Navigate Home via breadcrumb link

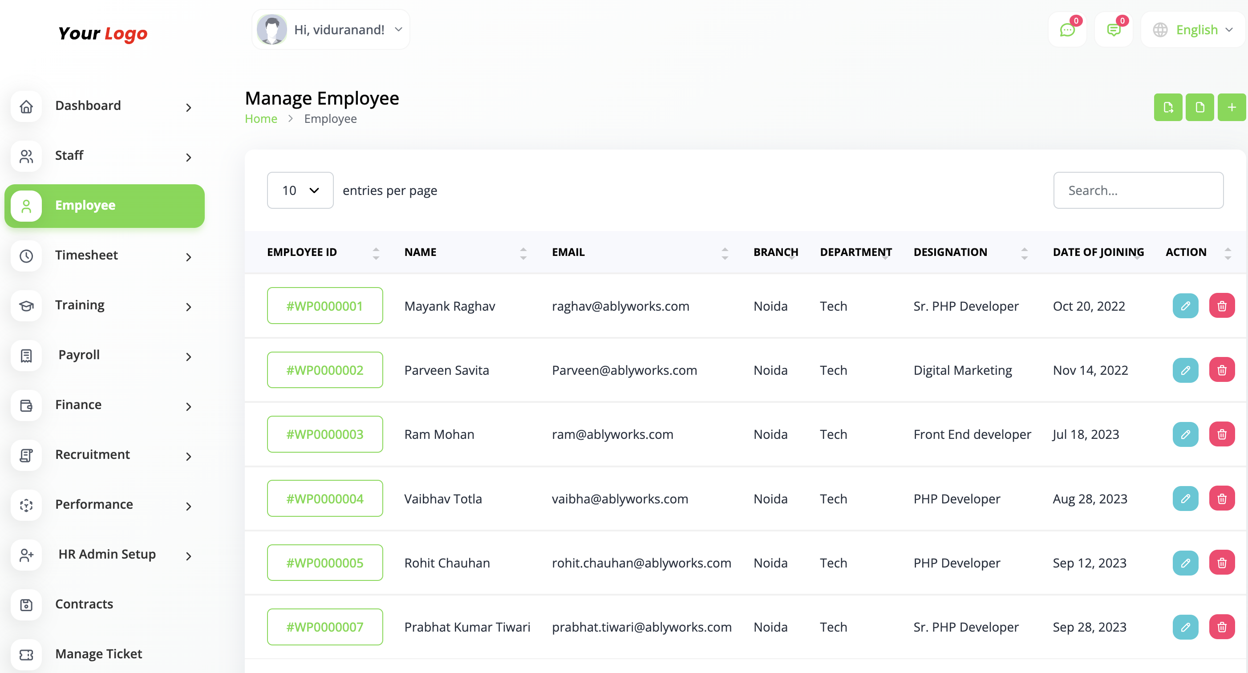pos(261,118)
